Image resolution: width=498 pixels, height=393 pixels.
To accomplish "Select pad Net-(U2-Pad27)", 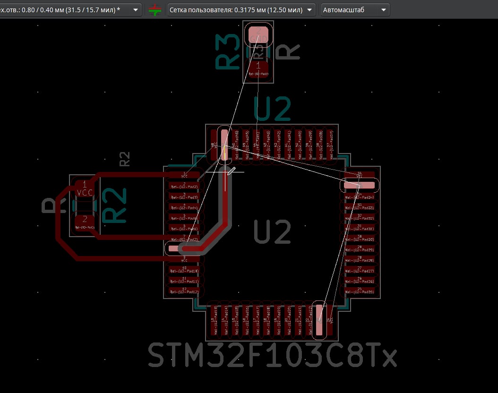I will [360, 270].
